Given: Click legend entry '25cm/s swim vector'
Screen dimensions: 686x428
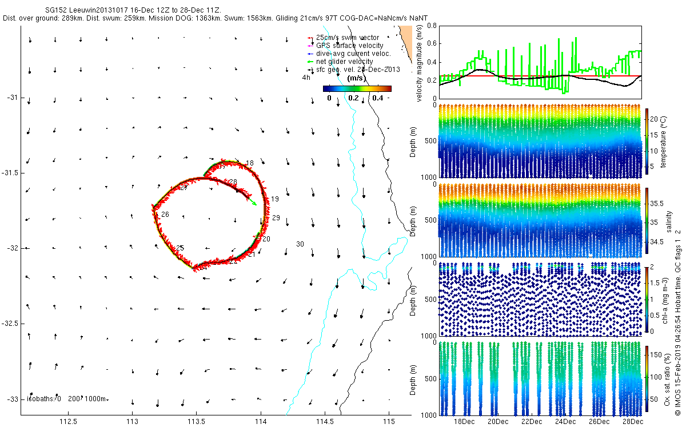Looking at the screenshot, I should point(348,38).
